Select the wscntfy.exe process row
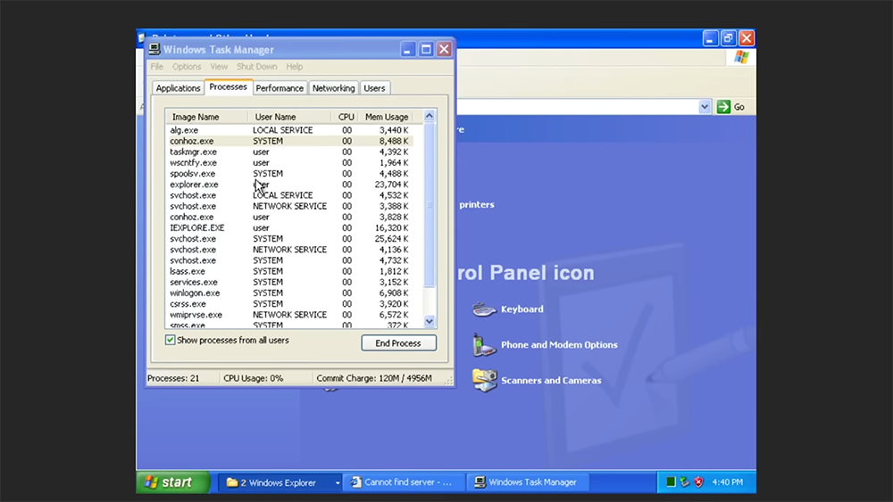 tap(289, 162)
